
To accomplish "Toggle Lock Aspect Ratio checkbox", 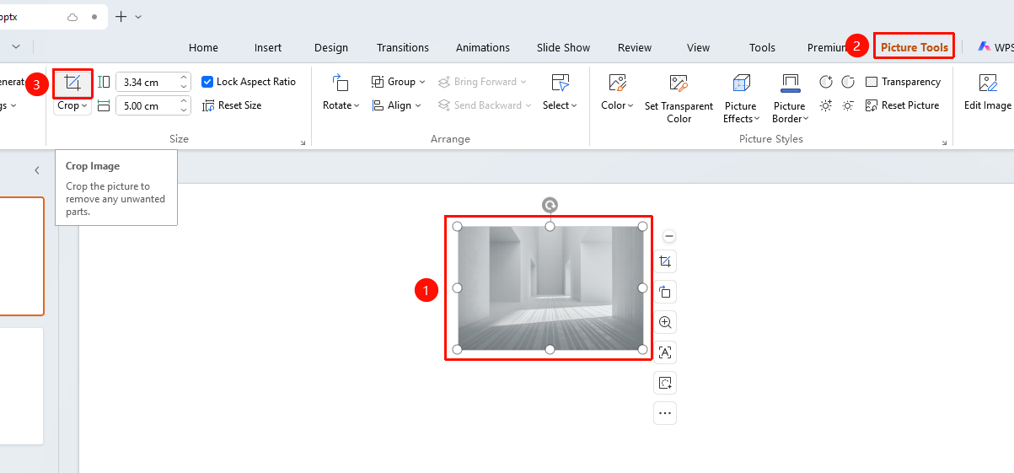I will (207, 82).
